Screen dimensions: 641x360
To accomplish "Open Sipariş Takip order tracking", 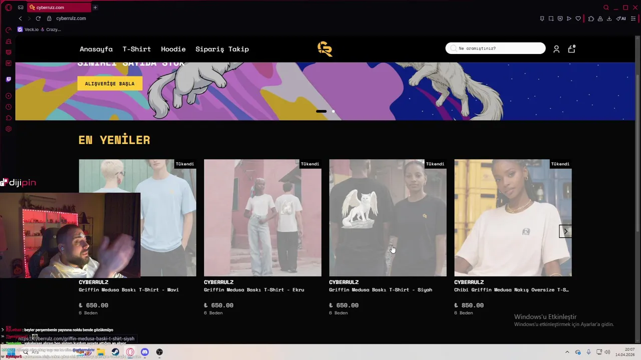I will click(x=222, y=49).
